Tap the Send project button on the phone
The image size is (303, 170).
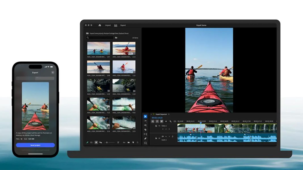pos(35,145)
